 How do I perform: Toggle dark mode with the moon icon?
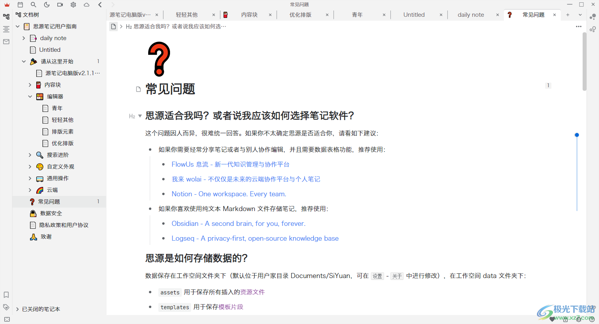coord(47,4)
